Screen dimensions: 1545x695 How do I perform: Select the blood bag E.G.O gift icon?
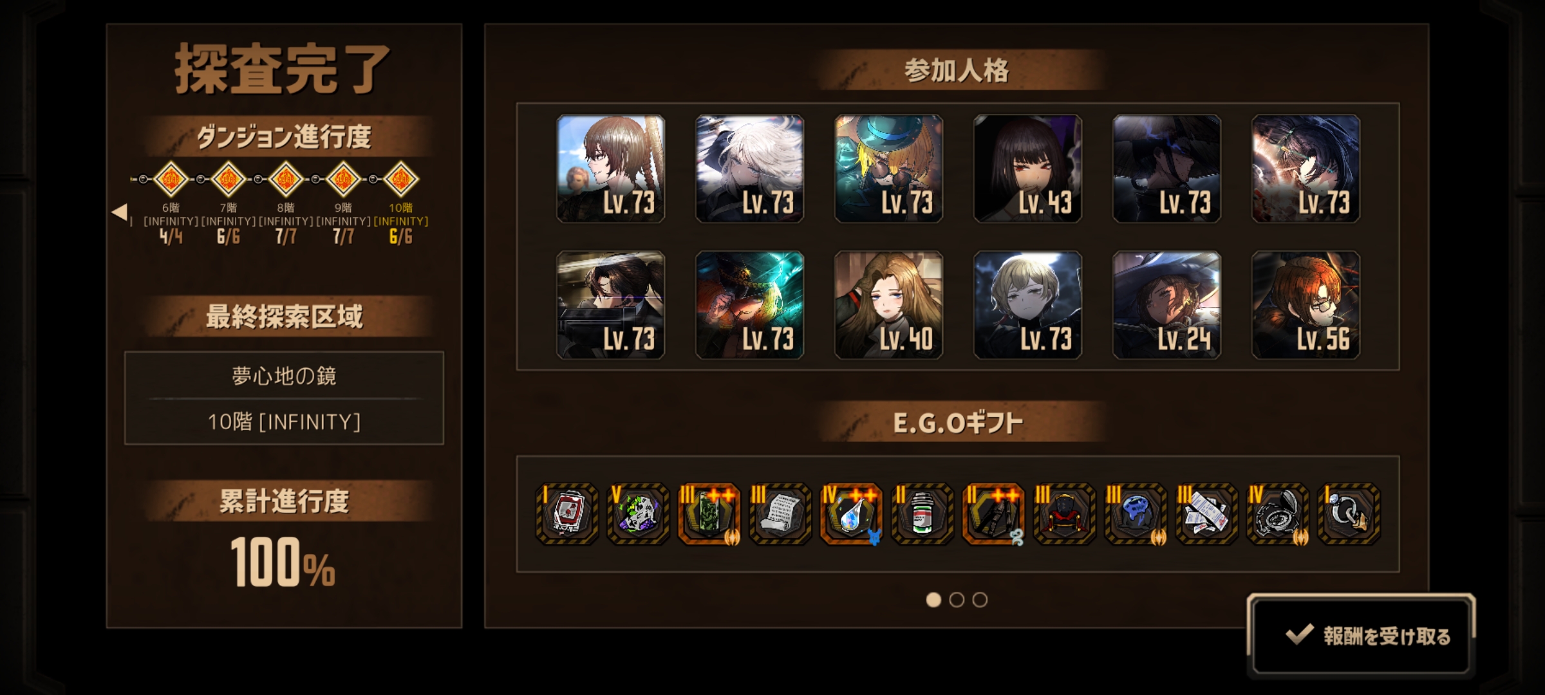pos(567,514)
